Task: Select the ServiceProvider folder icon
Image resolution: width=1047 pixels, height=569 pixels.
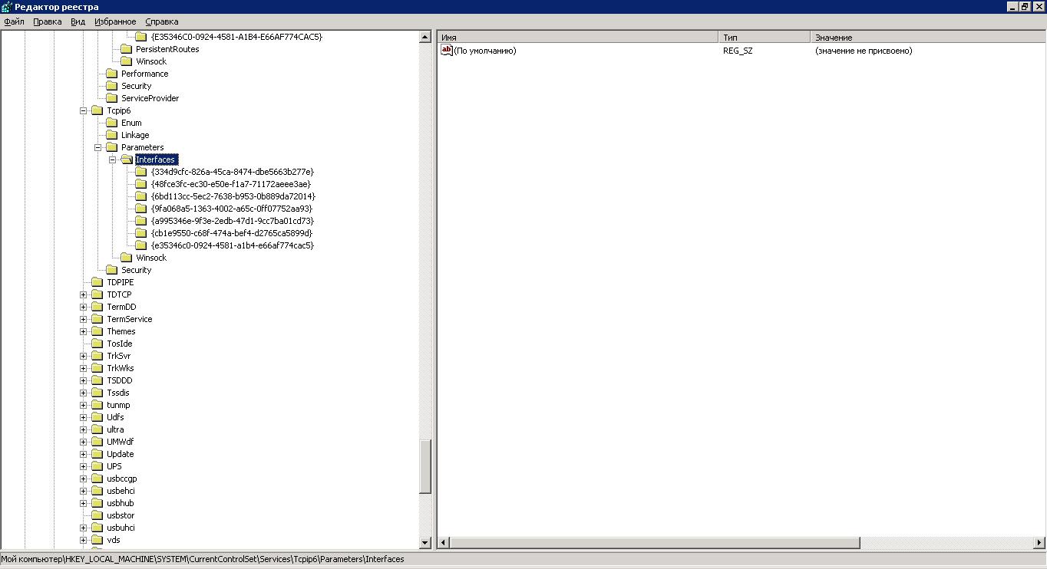Action: click(x=111, y=98)
